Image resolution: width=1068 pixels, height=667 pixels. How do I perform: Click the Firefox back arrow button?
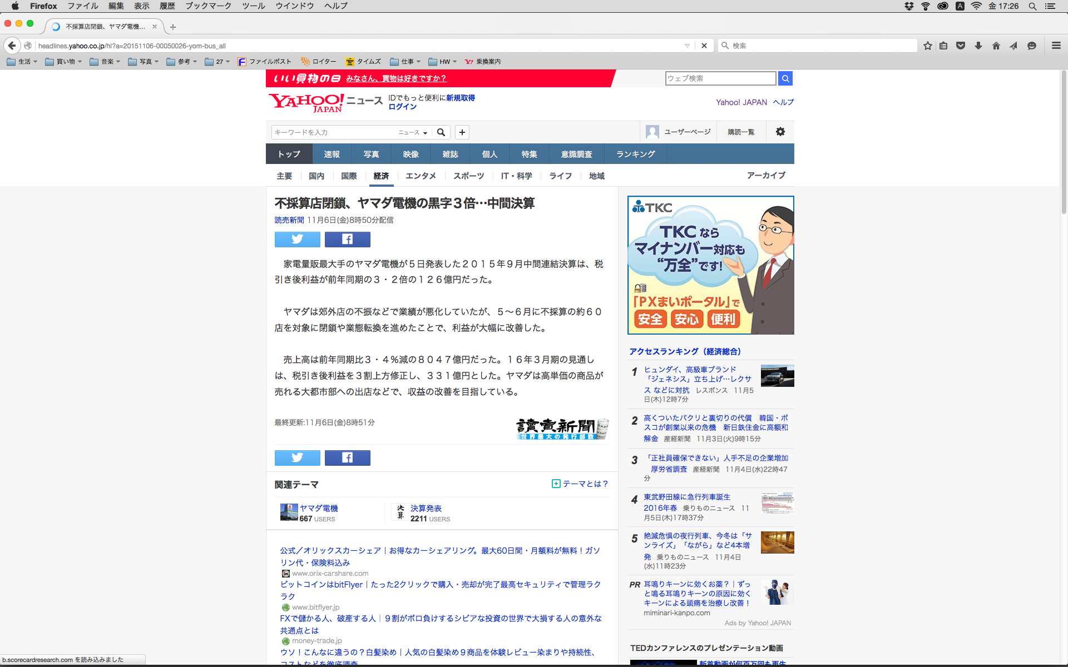(12, 46)
